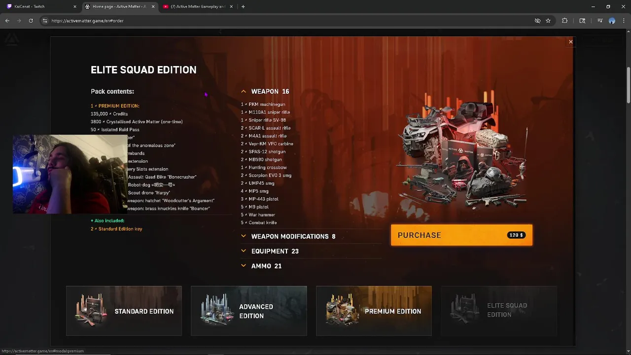Close the Active Matter home page tab
Viewport: 631px width, 355px height.
tap(153, 6)
